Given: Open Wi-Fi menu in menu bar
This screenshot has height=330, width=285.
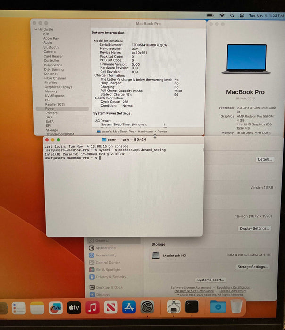Looking at the screenshot, I should pos(222,16).
